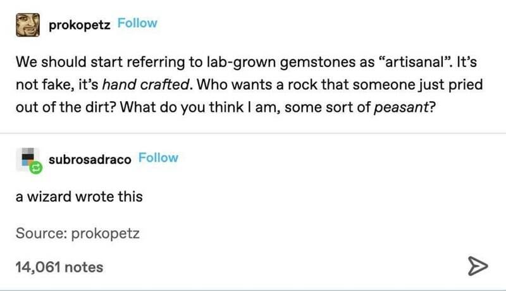
Task: Click the send/share paper-plane icon
Action: [476, 267]
